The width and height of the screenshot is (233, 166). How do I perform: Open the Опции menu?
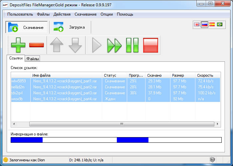[107, 14]
